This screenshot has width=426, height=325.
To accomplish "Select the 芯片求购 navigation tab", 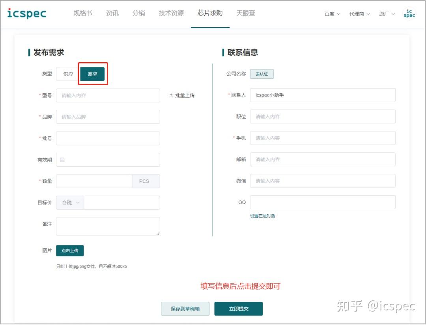I will (x=210, y=13).
